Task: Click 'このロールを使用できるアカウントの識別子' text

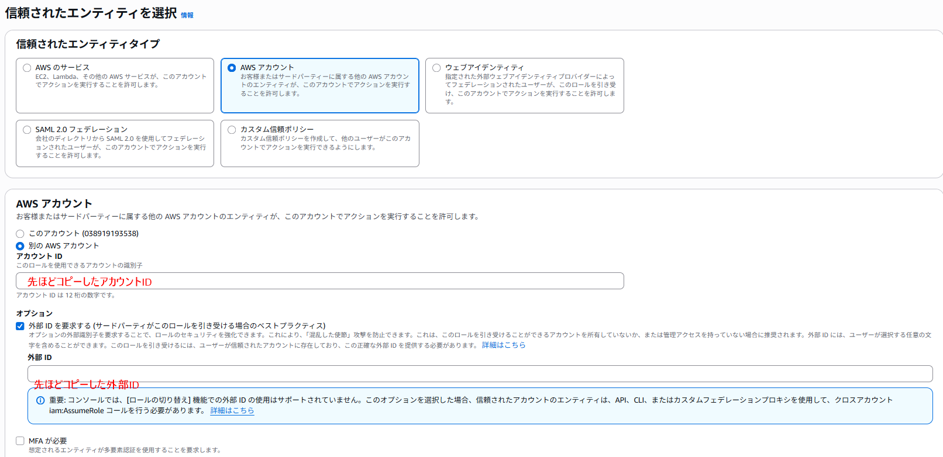Action: (80, 265)
